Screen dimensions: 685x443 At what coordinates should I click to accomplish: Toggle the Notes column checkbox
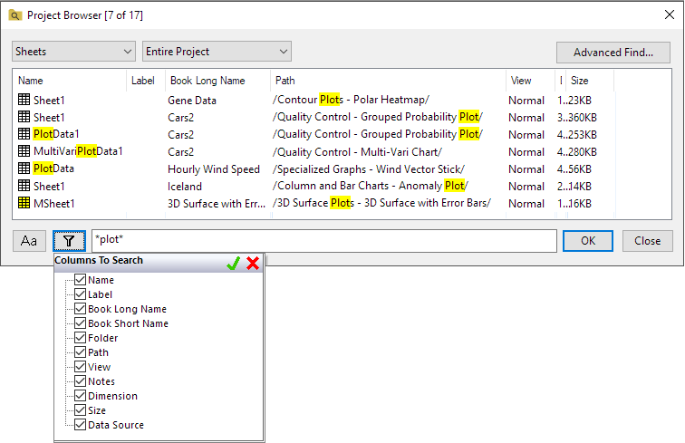(80, 381)
